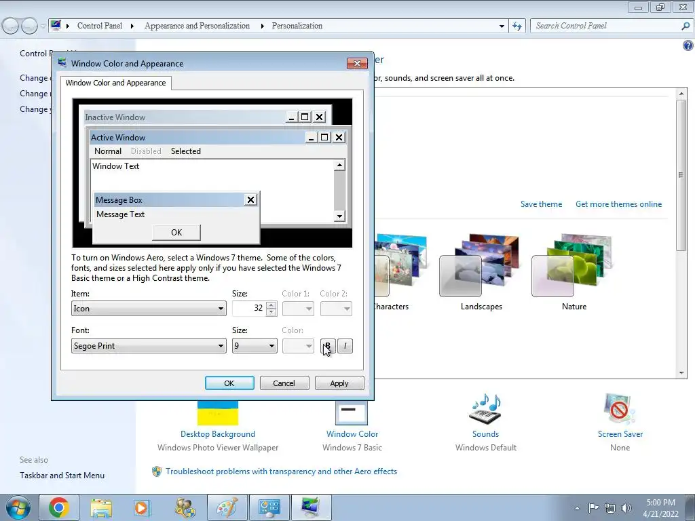This screenshot has width=695, height=521.
Task: Click Personalization breadcrumb item
Action: tap(297, 26)
